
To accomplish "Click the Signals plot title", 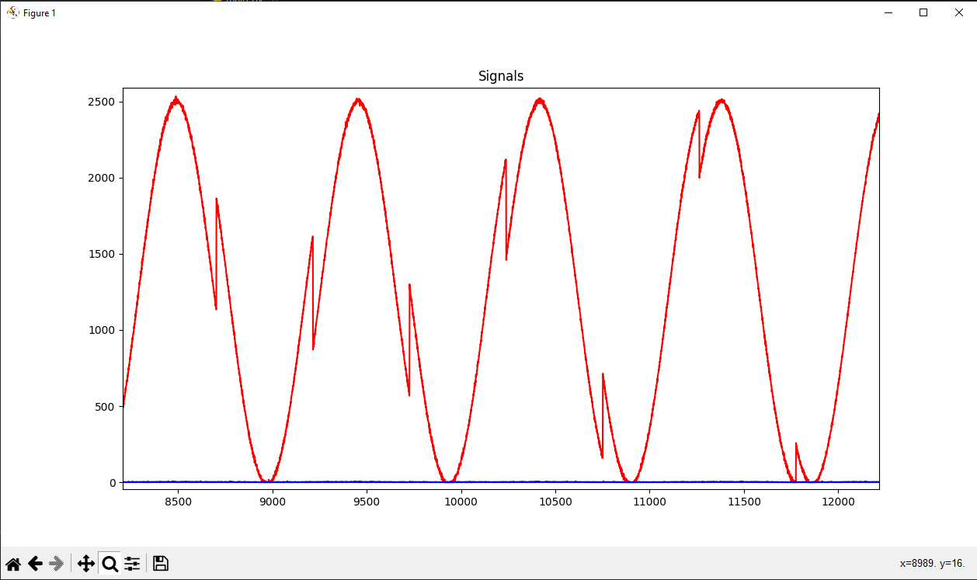I will point(500,75).
